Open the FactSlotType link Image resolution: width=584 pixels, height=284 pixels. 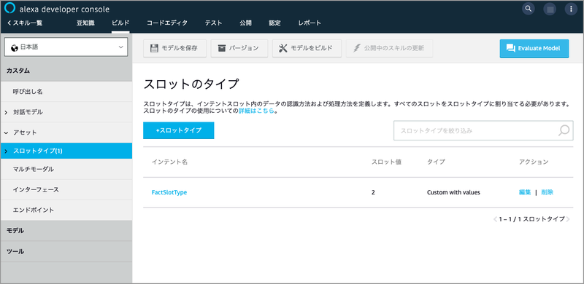[169, 192]
